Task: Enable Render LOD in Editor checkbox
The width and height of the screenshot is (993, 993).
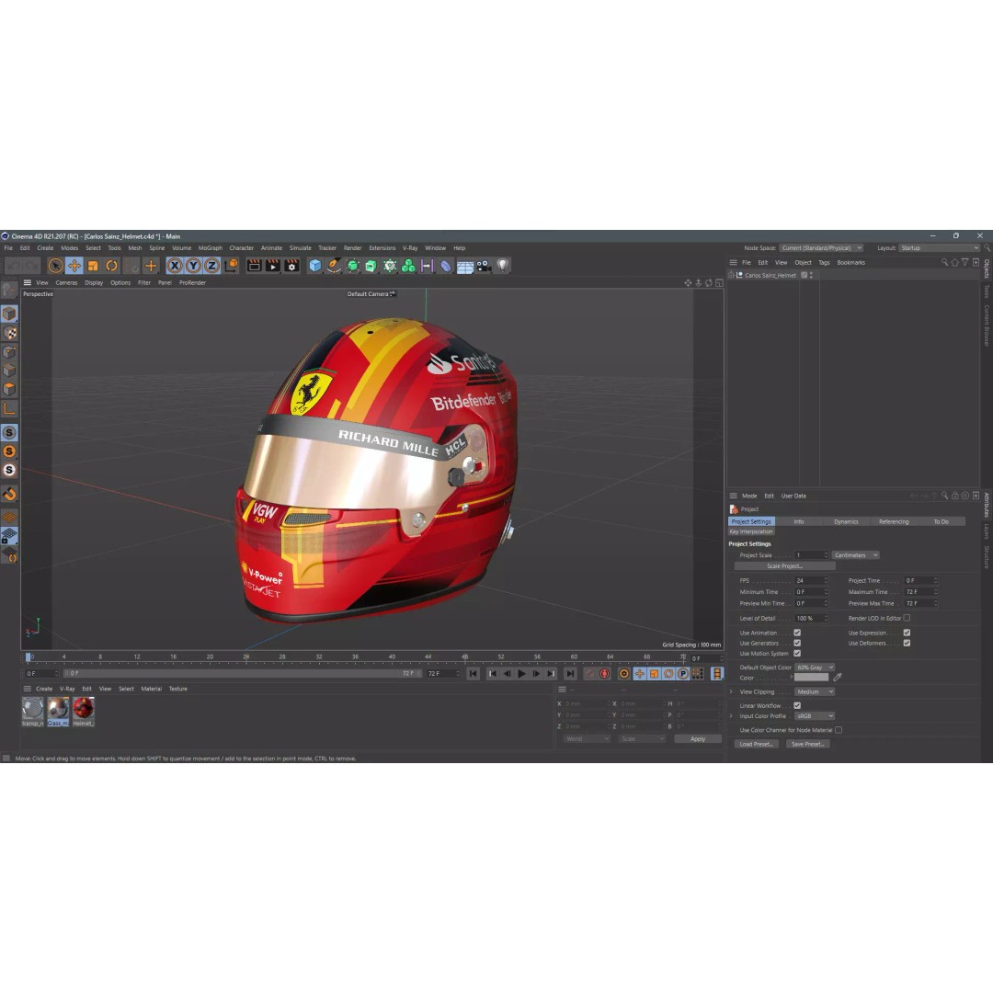Action: pos(907,618)
